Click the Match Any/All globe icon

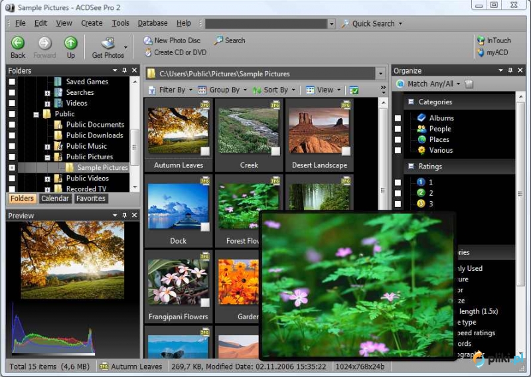tap(400, 84)
